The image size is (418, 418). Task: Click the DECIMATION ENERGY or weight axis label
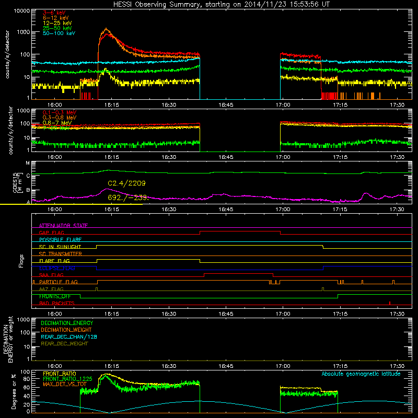pos(8,339)
